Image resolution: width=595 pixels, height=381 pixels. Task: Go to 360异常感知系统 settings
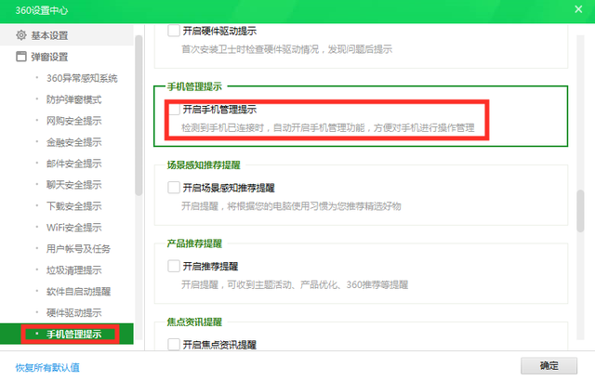[82, 78]
